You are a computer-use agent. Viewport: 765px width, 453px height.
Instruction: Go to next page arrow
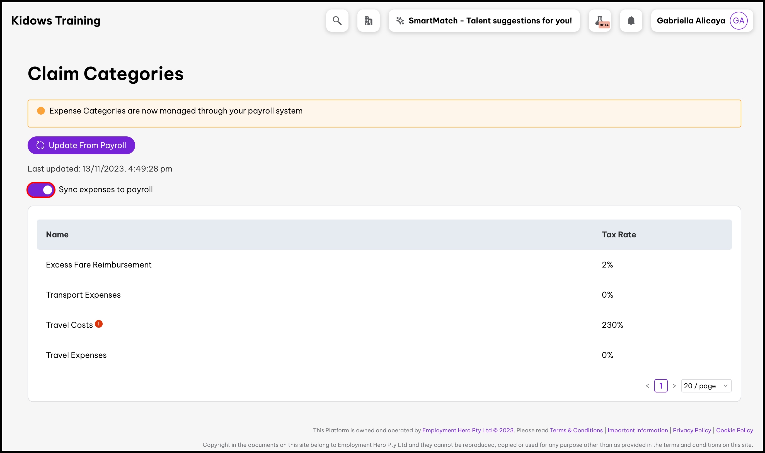click(674, 386)
